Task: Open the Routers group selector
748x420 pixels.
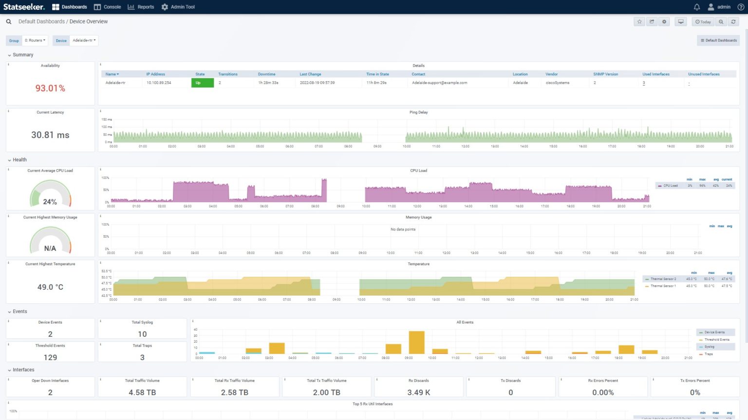Action: pyautogui.click(x=35, y=40)
